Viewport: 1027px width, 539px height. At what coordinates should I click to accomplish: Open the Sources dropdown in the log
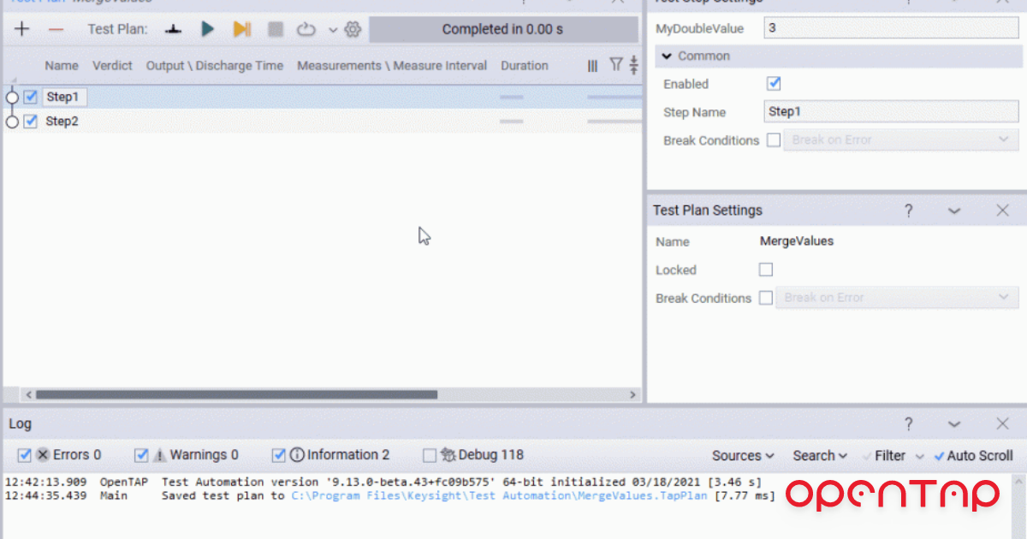coord(742,455)
